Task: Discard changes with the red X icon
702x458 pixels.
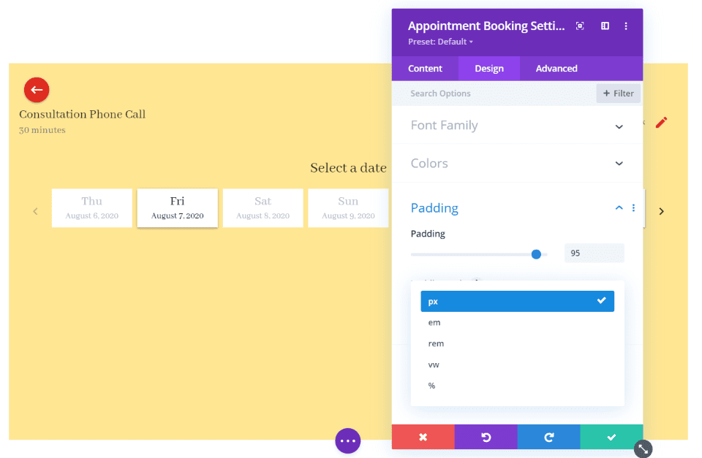Action: pos(423,437)
